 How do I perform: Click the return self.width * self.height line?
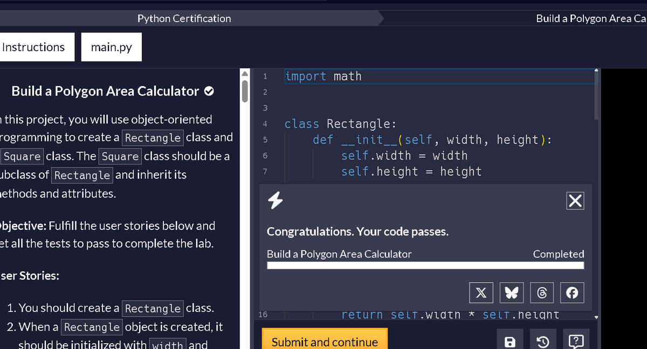click(450, 315)
